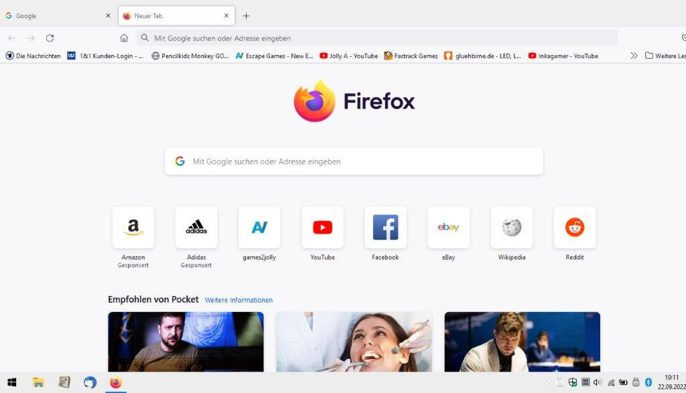Open the home page via house icon

124,38
